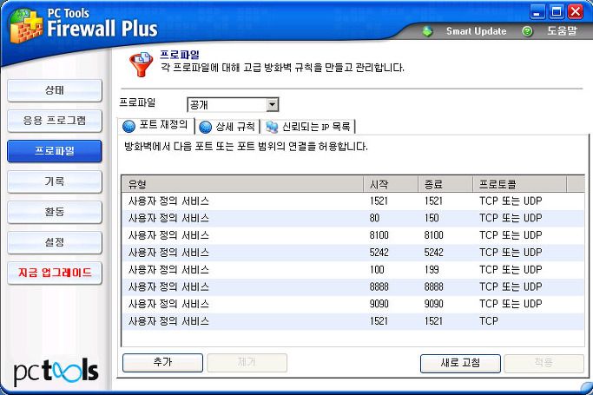
Task: Open the 설정 settings section
Action: click(55, 243)
